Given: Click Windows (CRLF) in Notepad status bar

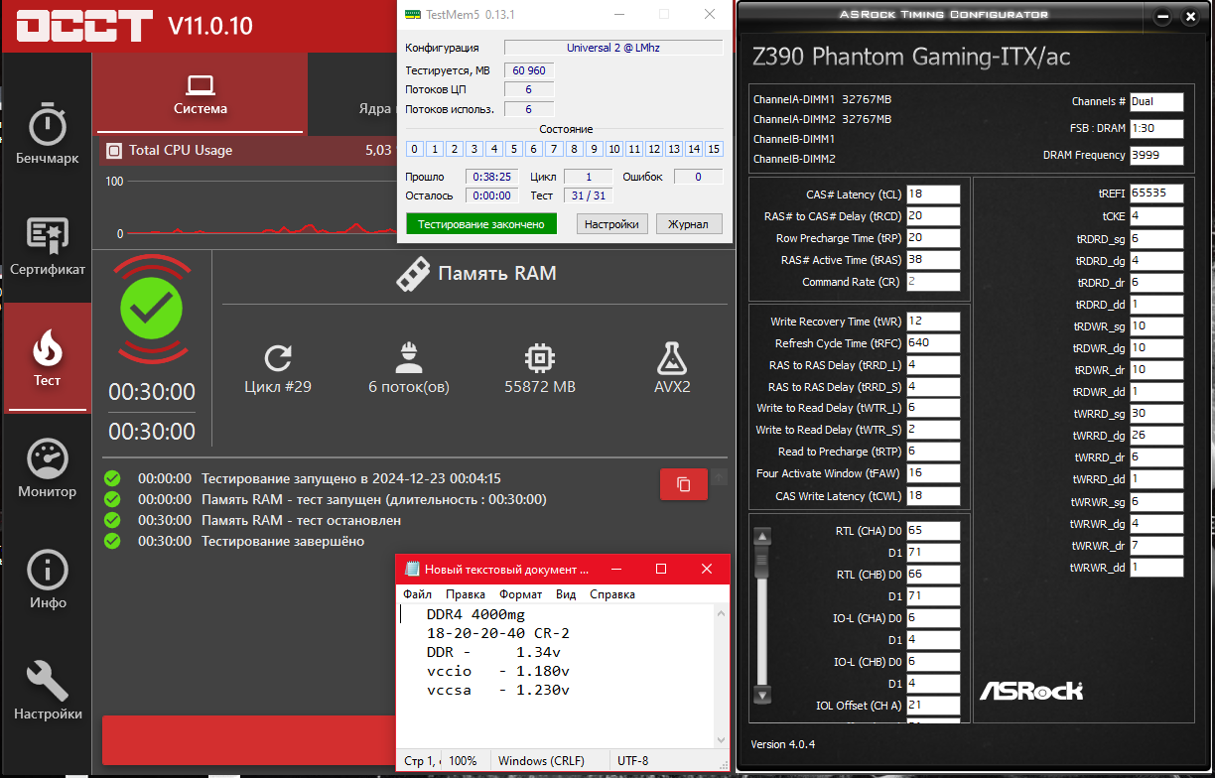Looking at the screenshot, I should (x=544, y=761).
